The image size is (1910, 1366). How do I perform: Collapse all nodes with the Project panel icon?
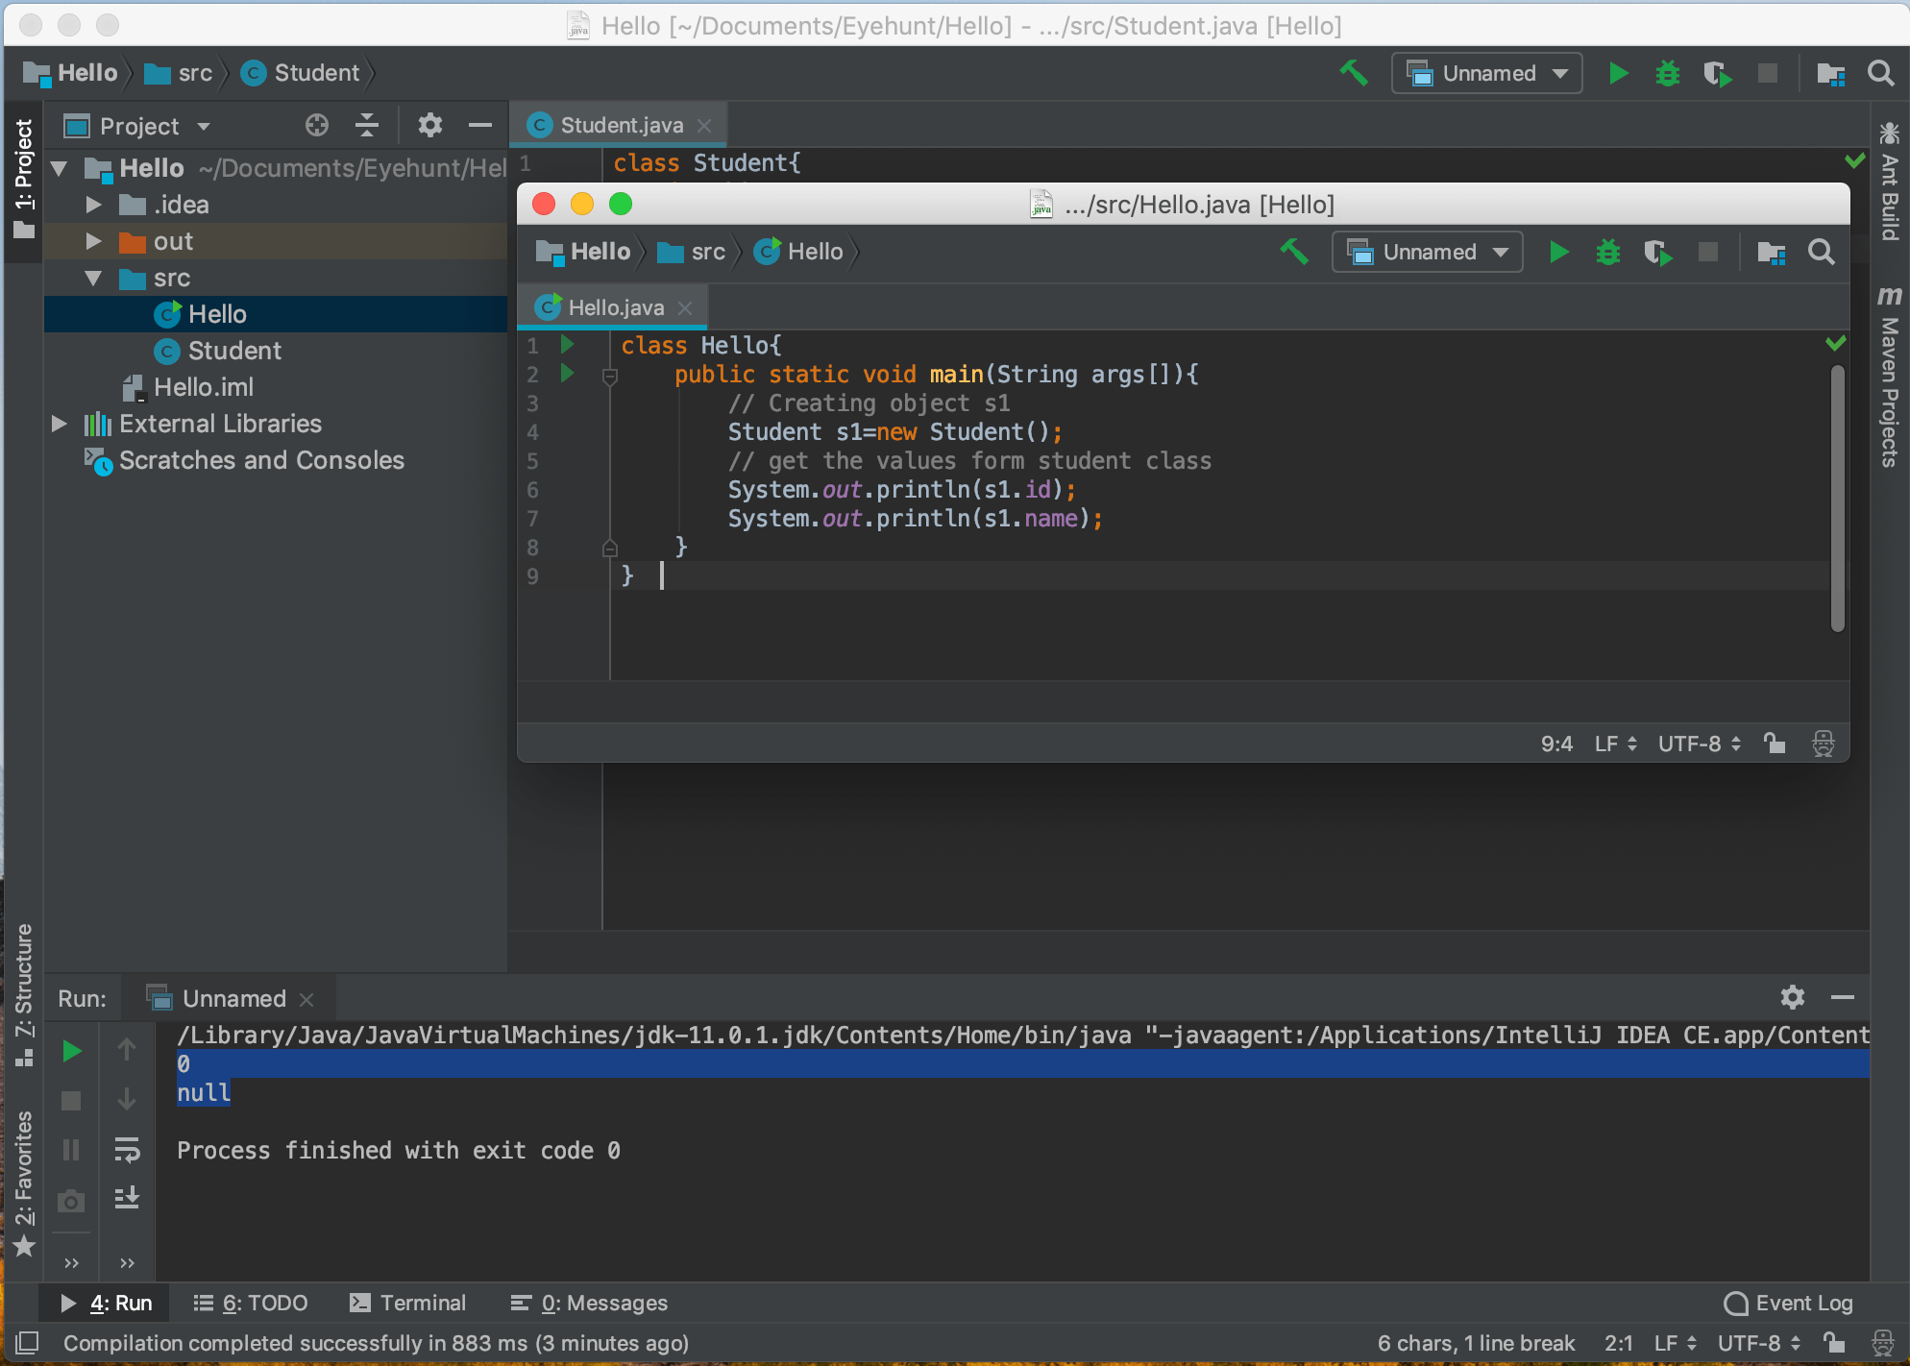(366, 125)
